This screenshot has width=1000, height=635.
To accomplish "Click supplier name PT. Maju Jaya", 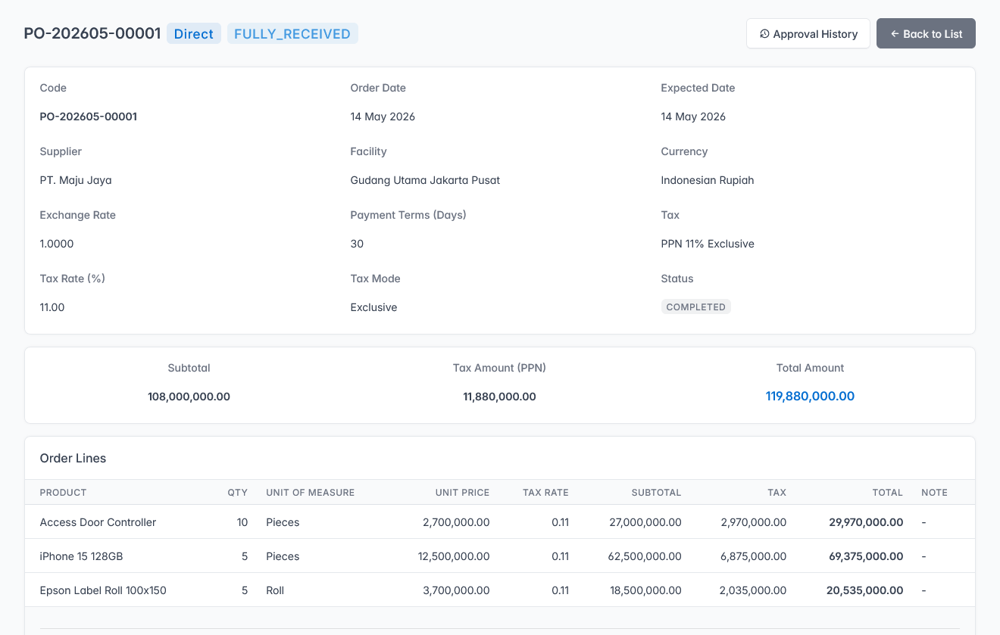I will (76, 180).
